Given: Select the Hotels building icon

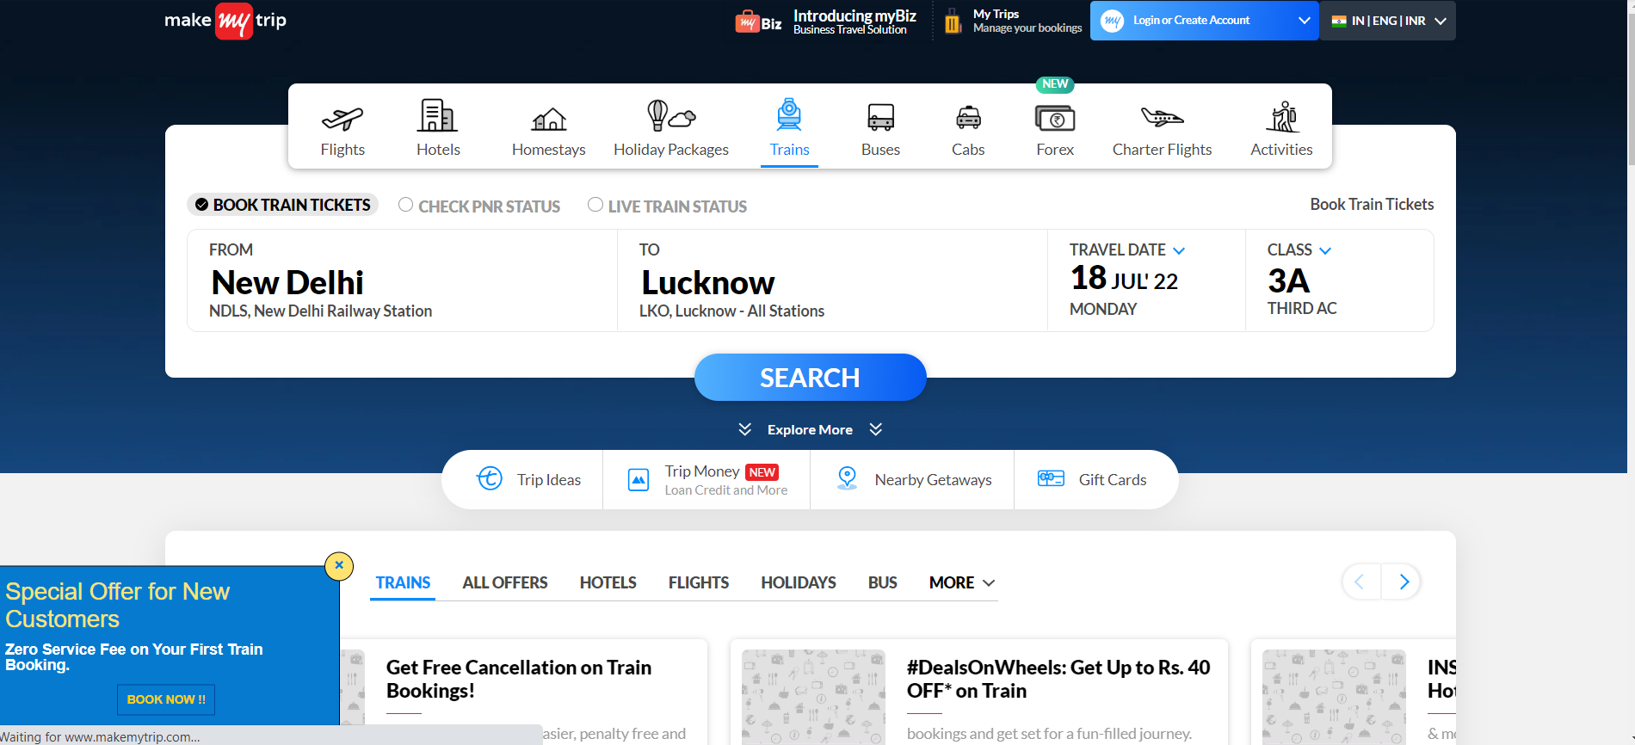Looking at the screenshot, I should pyautogui.click(x=437, y=115).
